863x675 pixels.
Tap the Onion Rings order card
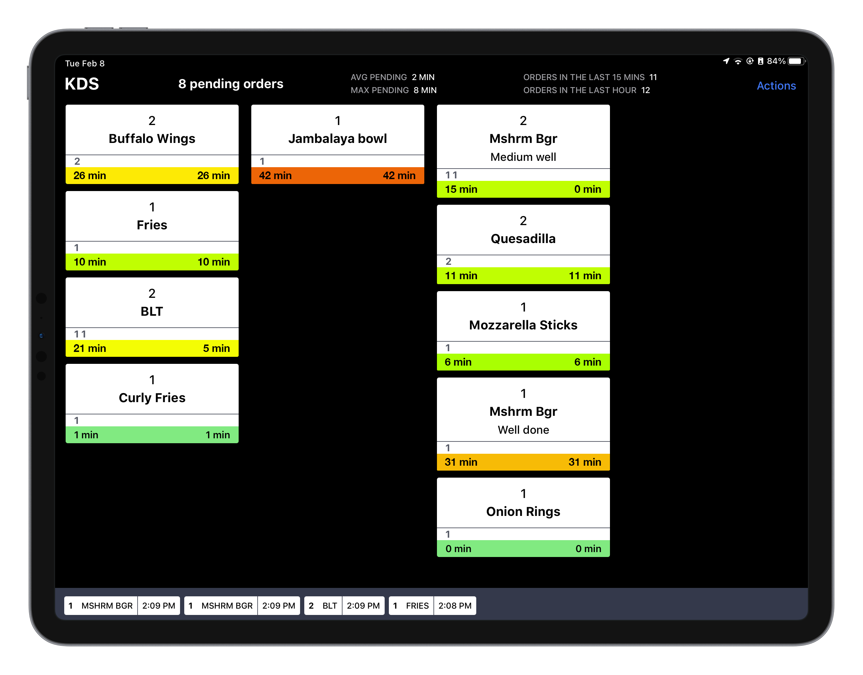523,504
